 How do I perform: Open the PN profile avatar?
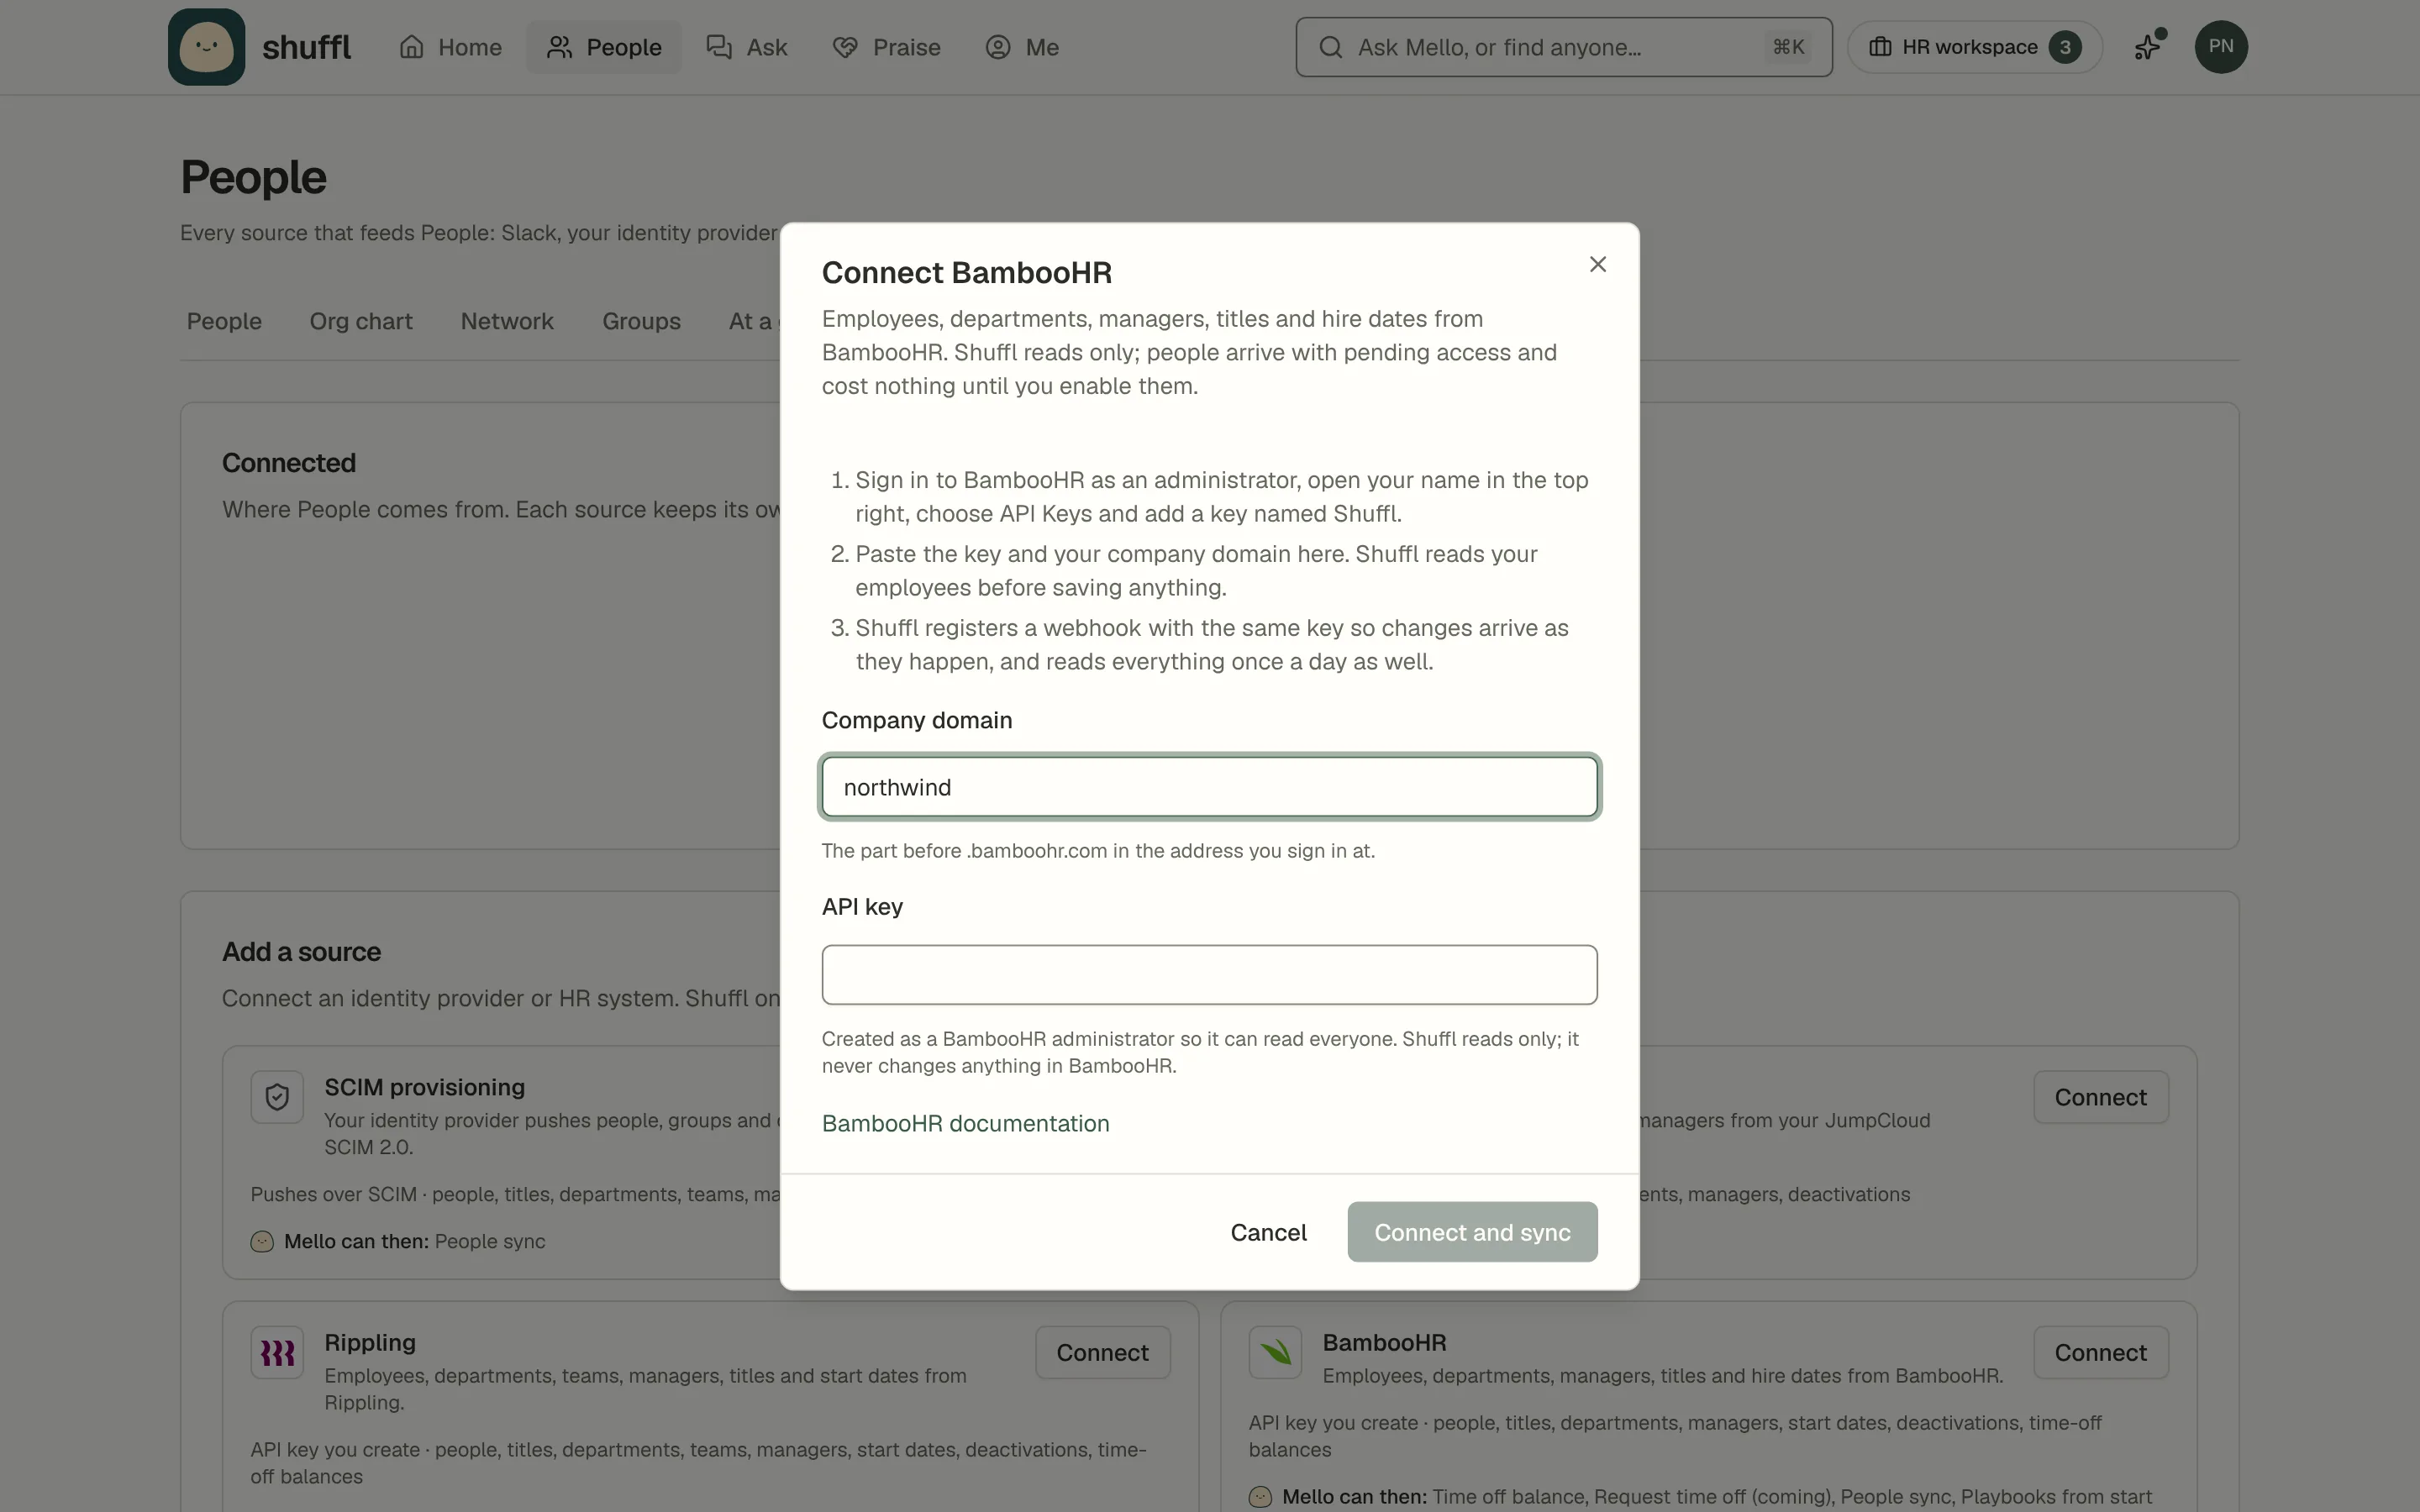[2220, 47]
